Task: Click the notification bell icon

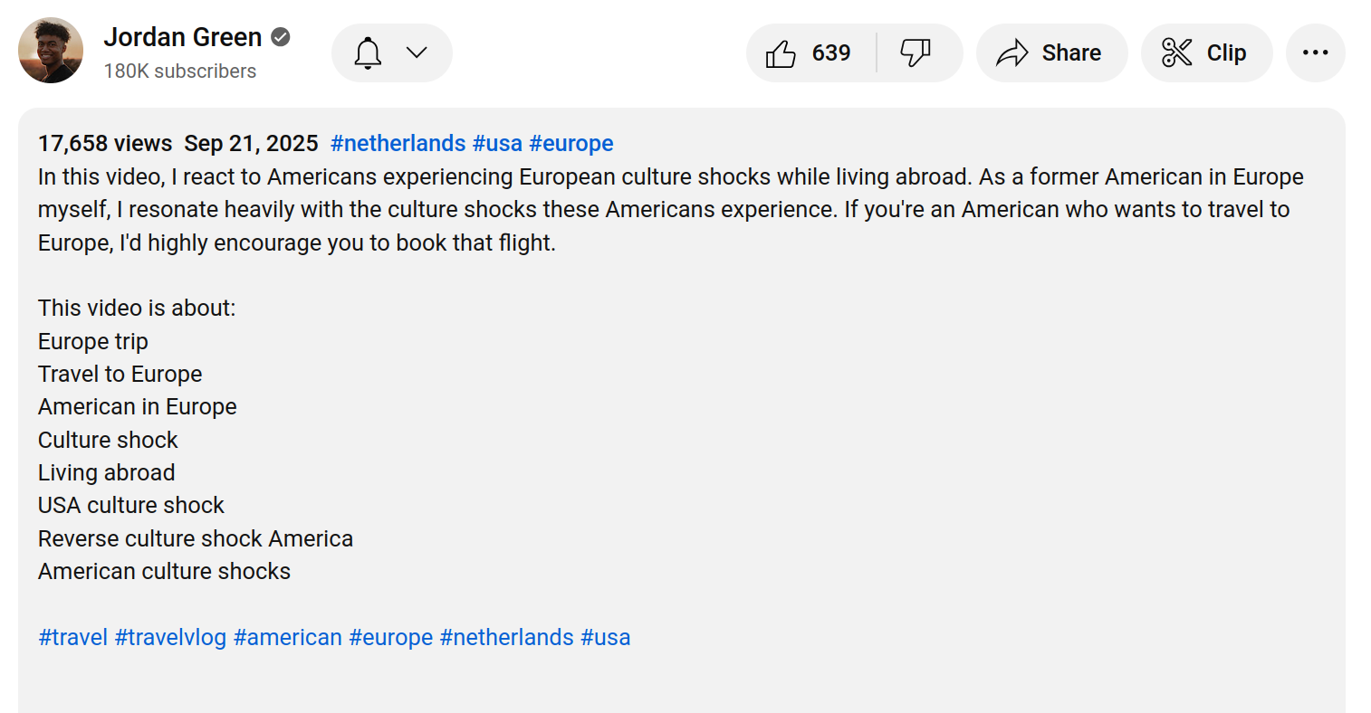Action: pos(368,53)
